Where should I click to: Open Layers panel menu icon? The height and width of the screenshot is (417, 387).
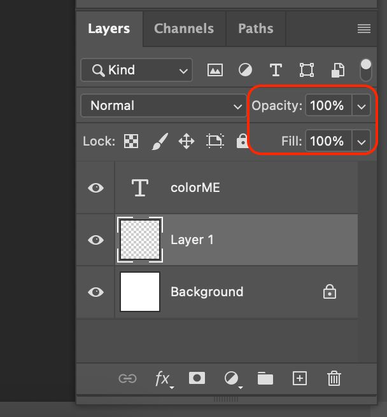(x=364, y=29)
